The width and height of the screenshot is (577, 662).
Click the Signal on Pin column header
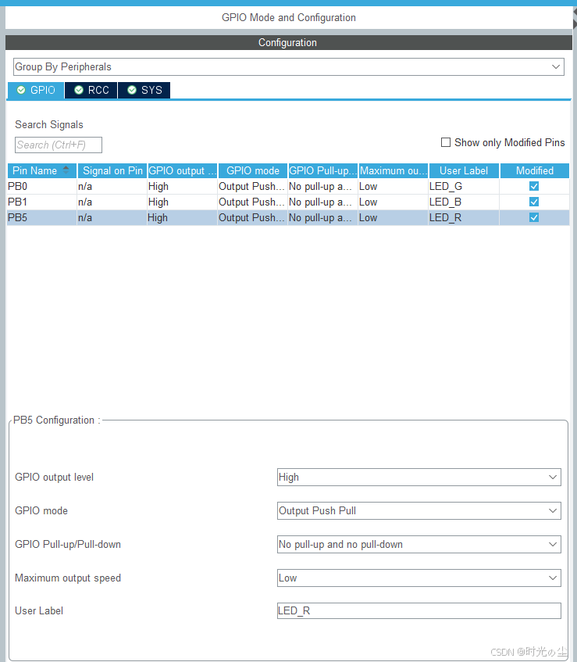[112, 170]
